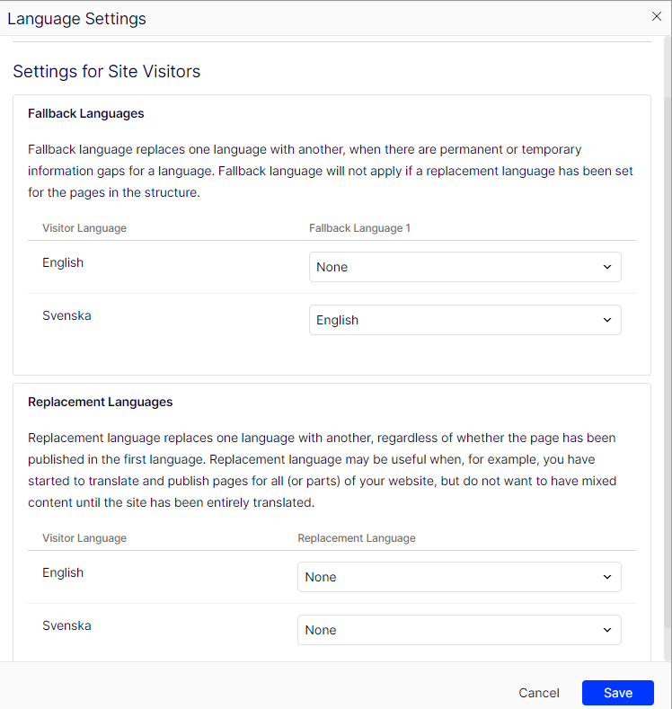672x709 pixels.
Task: Open English replacement language dropdown
Action: 459,577
